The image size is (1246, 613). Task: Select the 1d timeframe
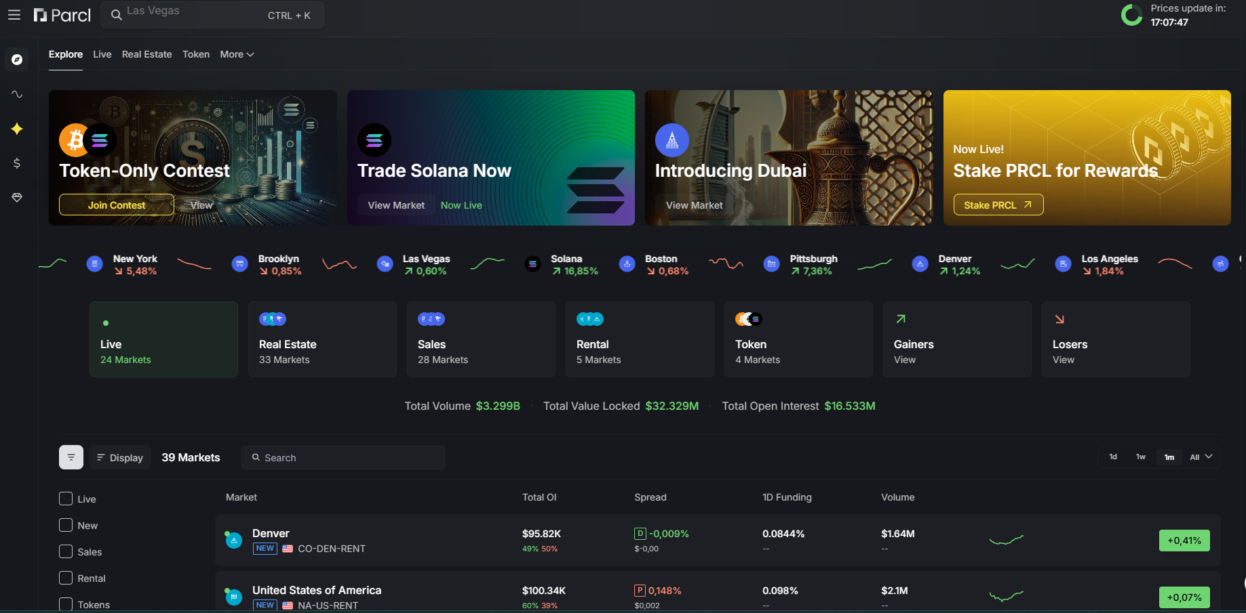click(1113, 457)
